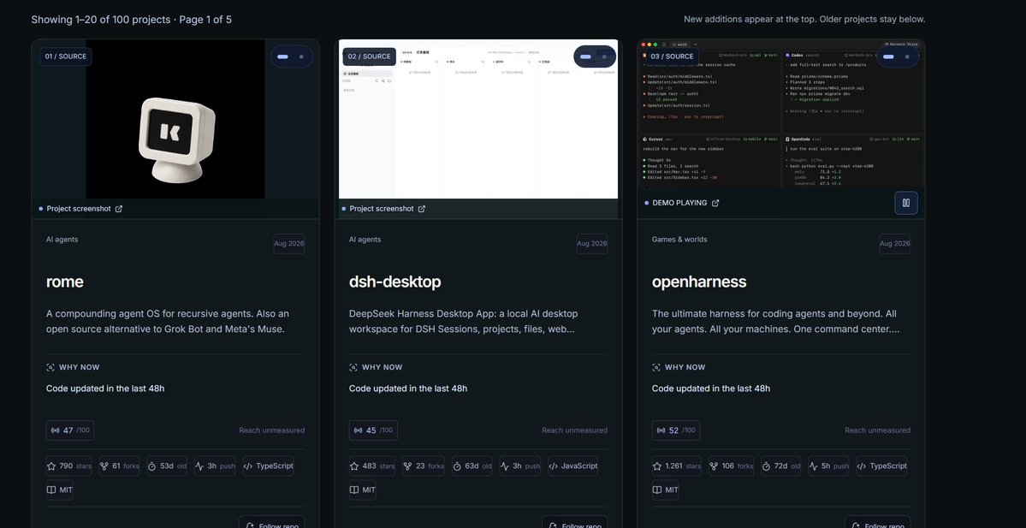Click the TypeScript language chip on rome

(x=269, y=466)
